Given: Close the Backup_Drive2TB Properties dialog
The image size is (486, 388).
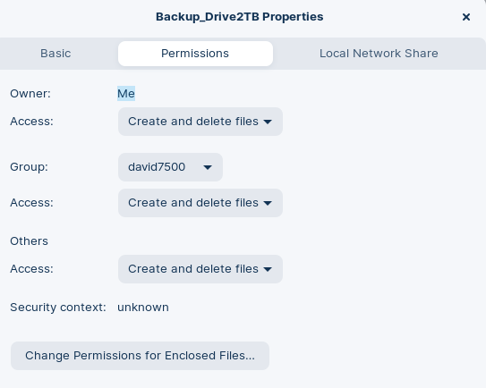Looking at the screenshot, I should point(465,17).
